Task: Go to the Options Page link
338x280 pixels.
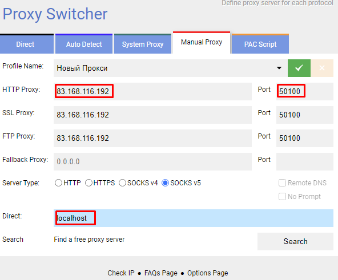Action: click(x=208, y=273)
